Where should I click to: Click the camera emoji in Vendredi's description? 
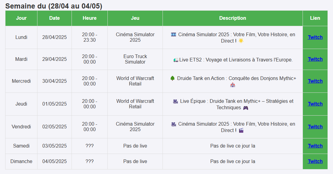tap(174, 124)
